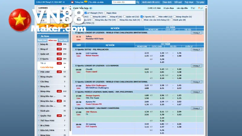Enable the Bóng bầu dục Anh (4) checkbox

point(118,20)
